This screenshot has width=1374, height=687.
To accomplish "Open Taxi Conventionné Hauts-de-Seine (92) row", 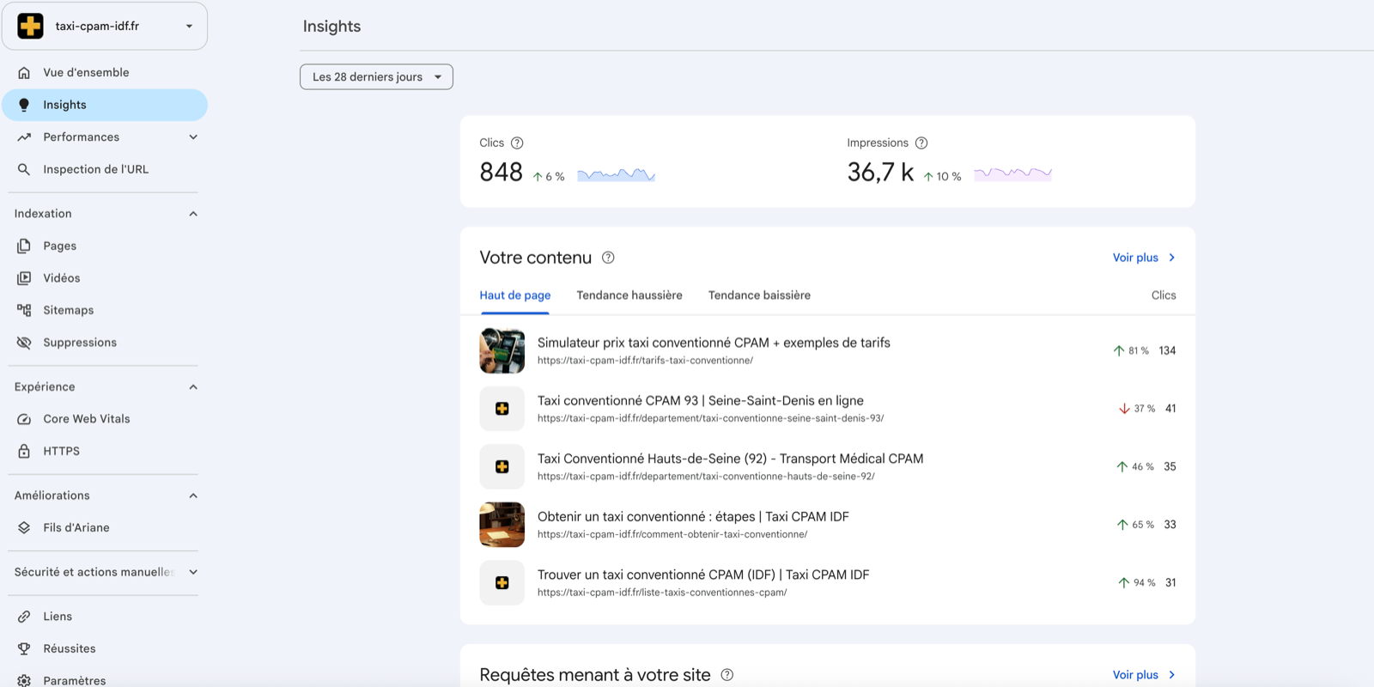I will click(828, 466).
